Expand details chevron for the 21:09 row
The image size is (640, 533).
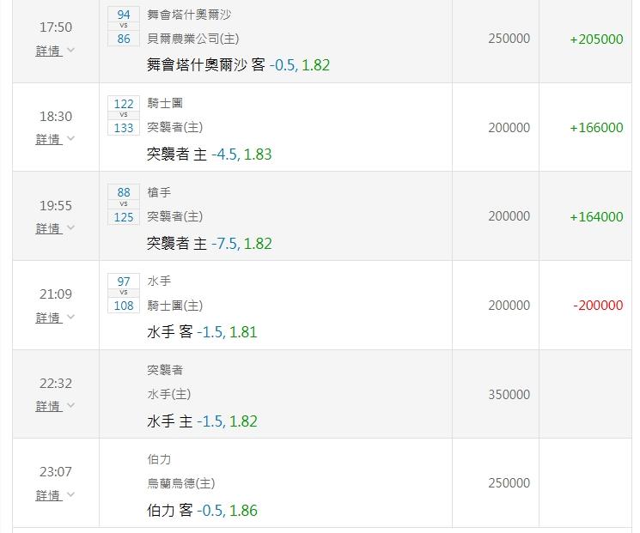[70, 317]
